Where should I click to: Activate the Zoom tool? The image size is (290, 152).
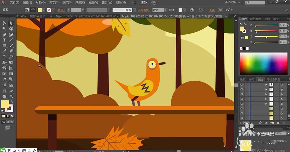(11, 97)
